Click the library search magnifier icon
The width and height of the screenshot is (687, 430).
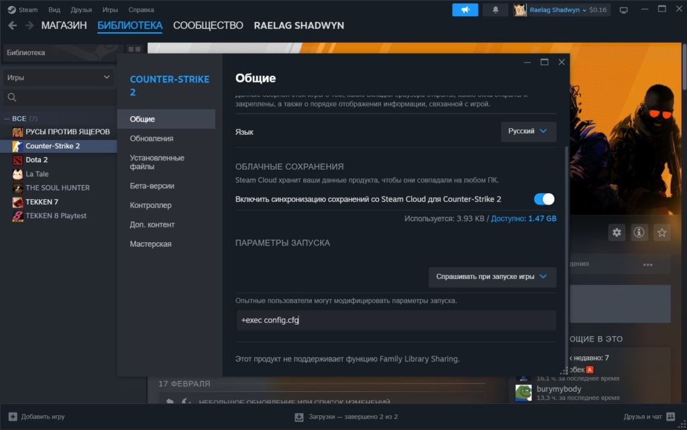11,98
